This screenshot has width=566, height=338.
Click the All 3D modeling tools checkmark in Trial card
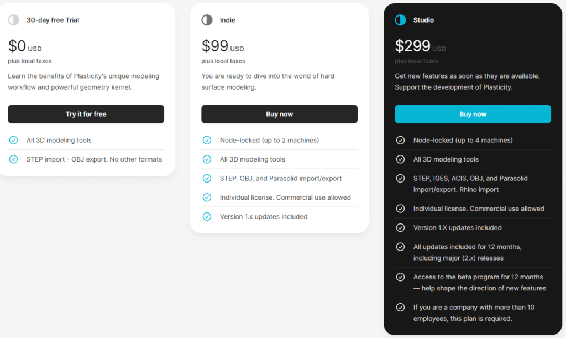point(13,140)
